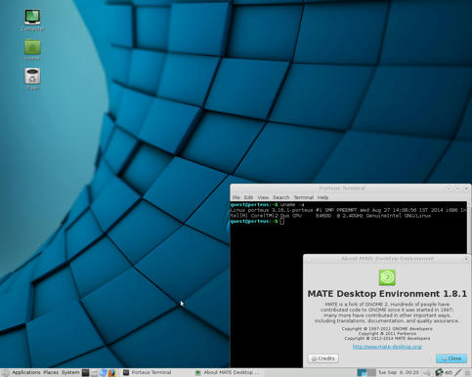
Task: Click the show desktop icon at panel's left
Action: (x=5, y=372)
